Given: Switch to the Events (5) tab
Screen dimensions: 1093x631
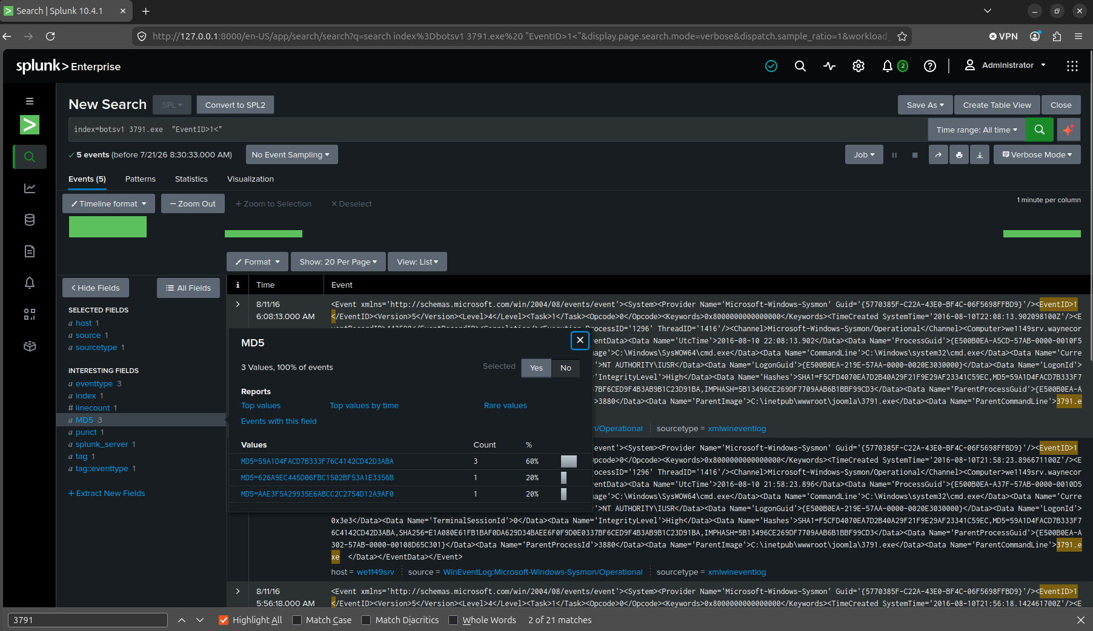Looking at the screenshot, I should (x=87, y=179).
